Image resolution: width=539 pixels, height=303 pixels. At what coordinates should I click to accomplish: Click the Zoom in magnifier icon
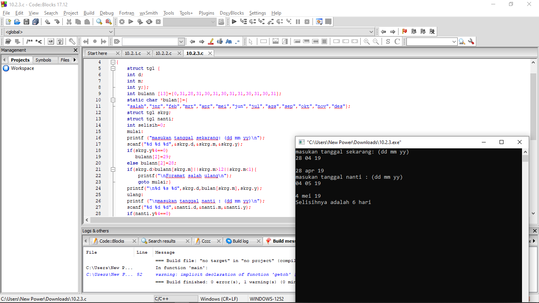point(367,41)
